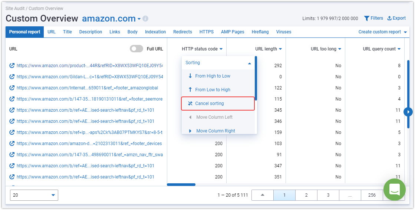Click the Filters funnel icon
Image resolution: width=415 pixels, height=210 pixels.
(366, 18)
